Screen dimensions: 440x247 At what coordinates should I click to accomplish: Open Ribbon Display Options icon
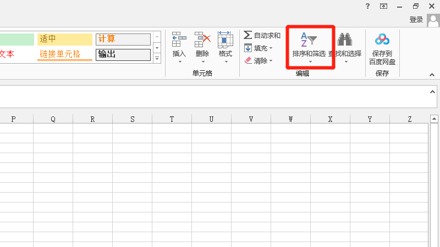tap(383, 6)
